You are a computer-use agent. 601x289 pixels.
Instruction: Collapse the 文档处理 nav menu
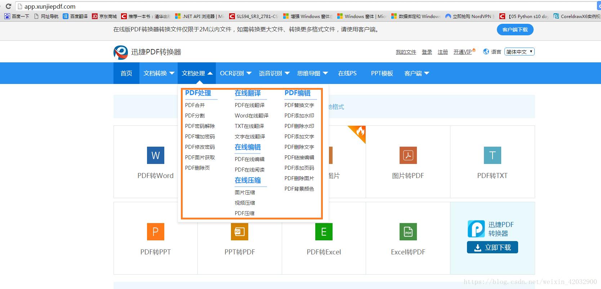197,73
